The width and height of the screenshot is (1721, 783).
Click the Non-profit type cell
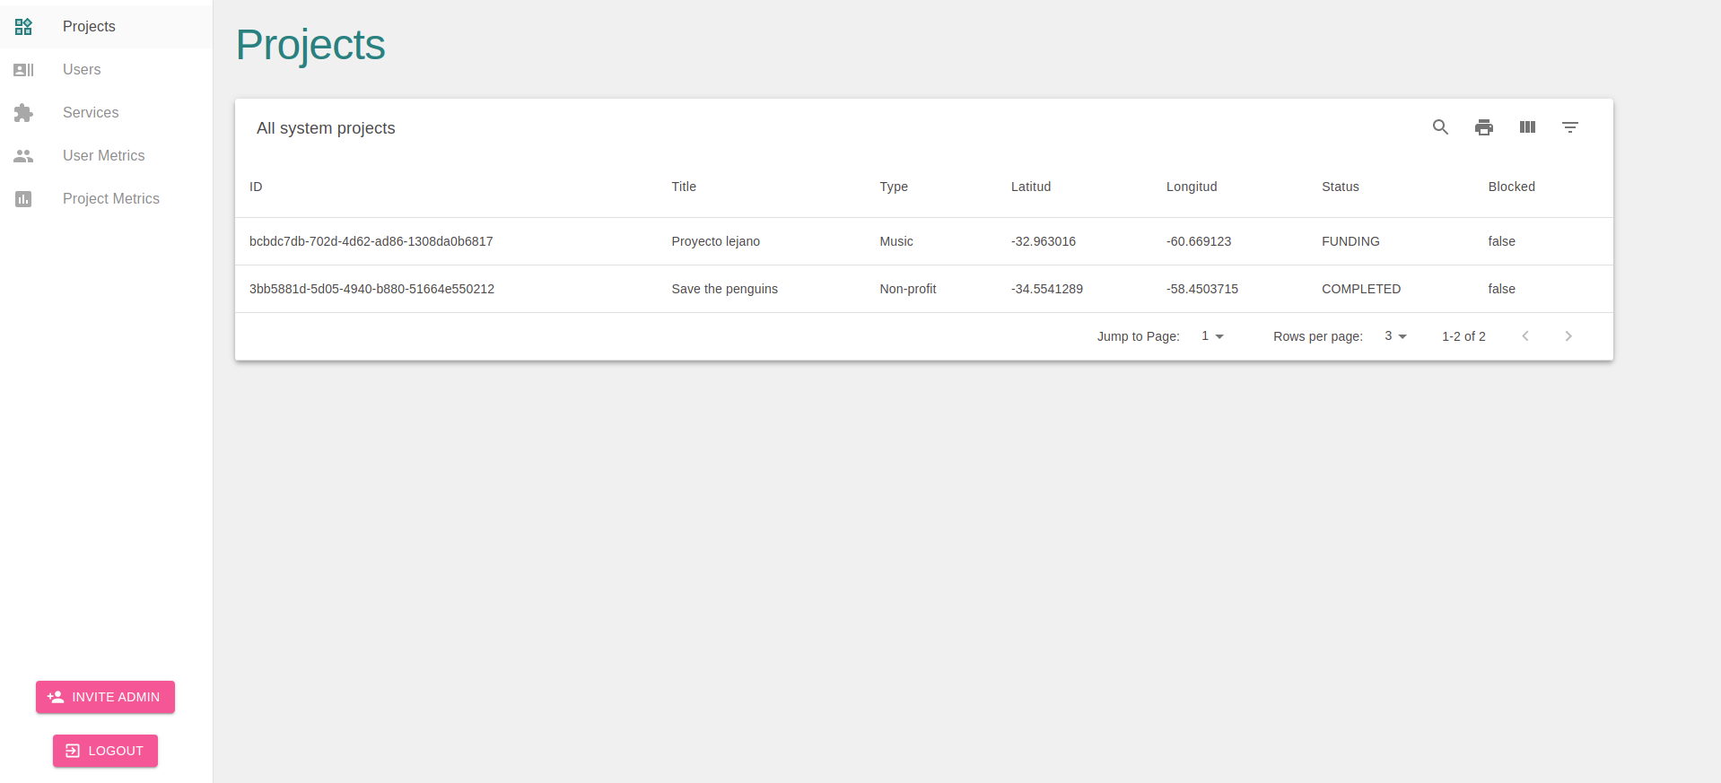pyautogui.click(x=908, y=289)
